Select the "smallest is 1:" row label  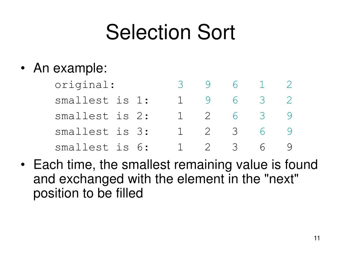pos(102,101)
